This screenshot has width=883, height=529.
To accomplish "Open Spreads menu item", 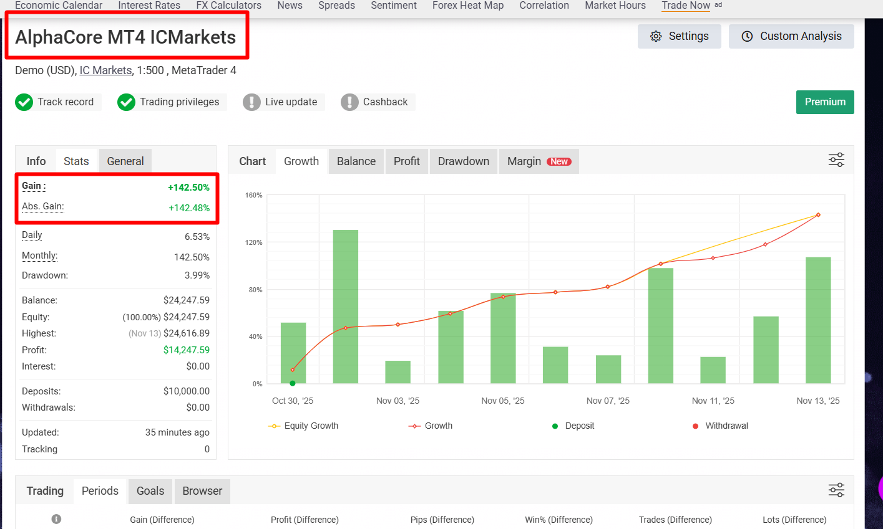I will pyautogui.click(x=337, y=6).
